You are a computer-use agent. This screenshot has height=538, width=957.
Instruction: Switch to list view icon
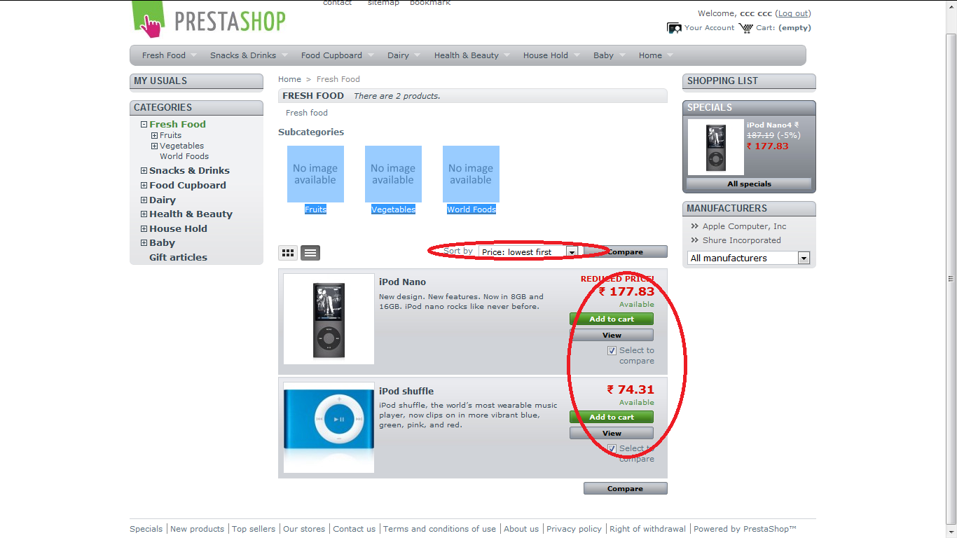(x=310, y=253)
